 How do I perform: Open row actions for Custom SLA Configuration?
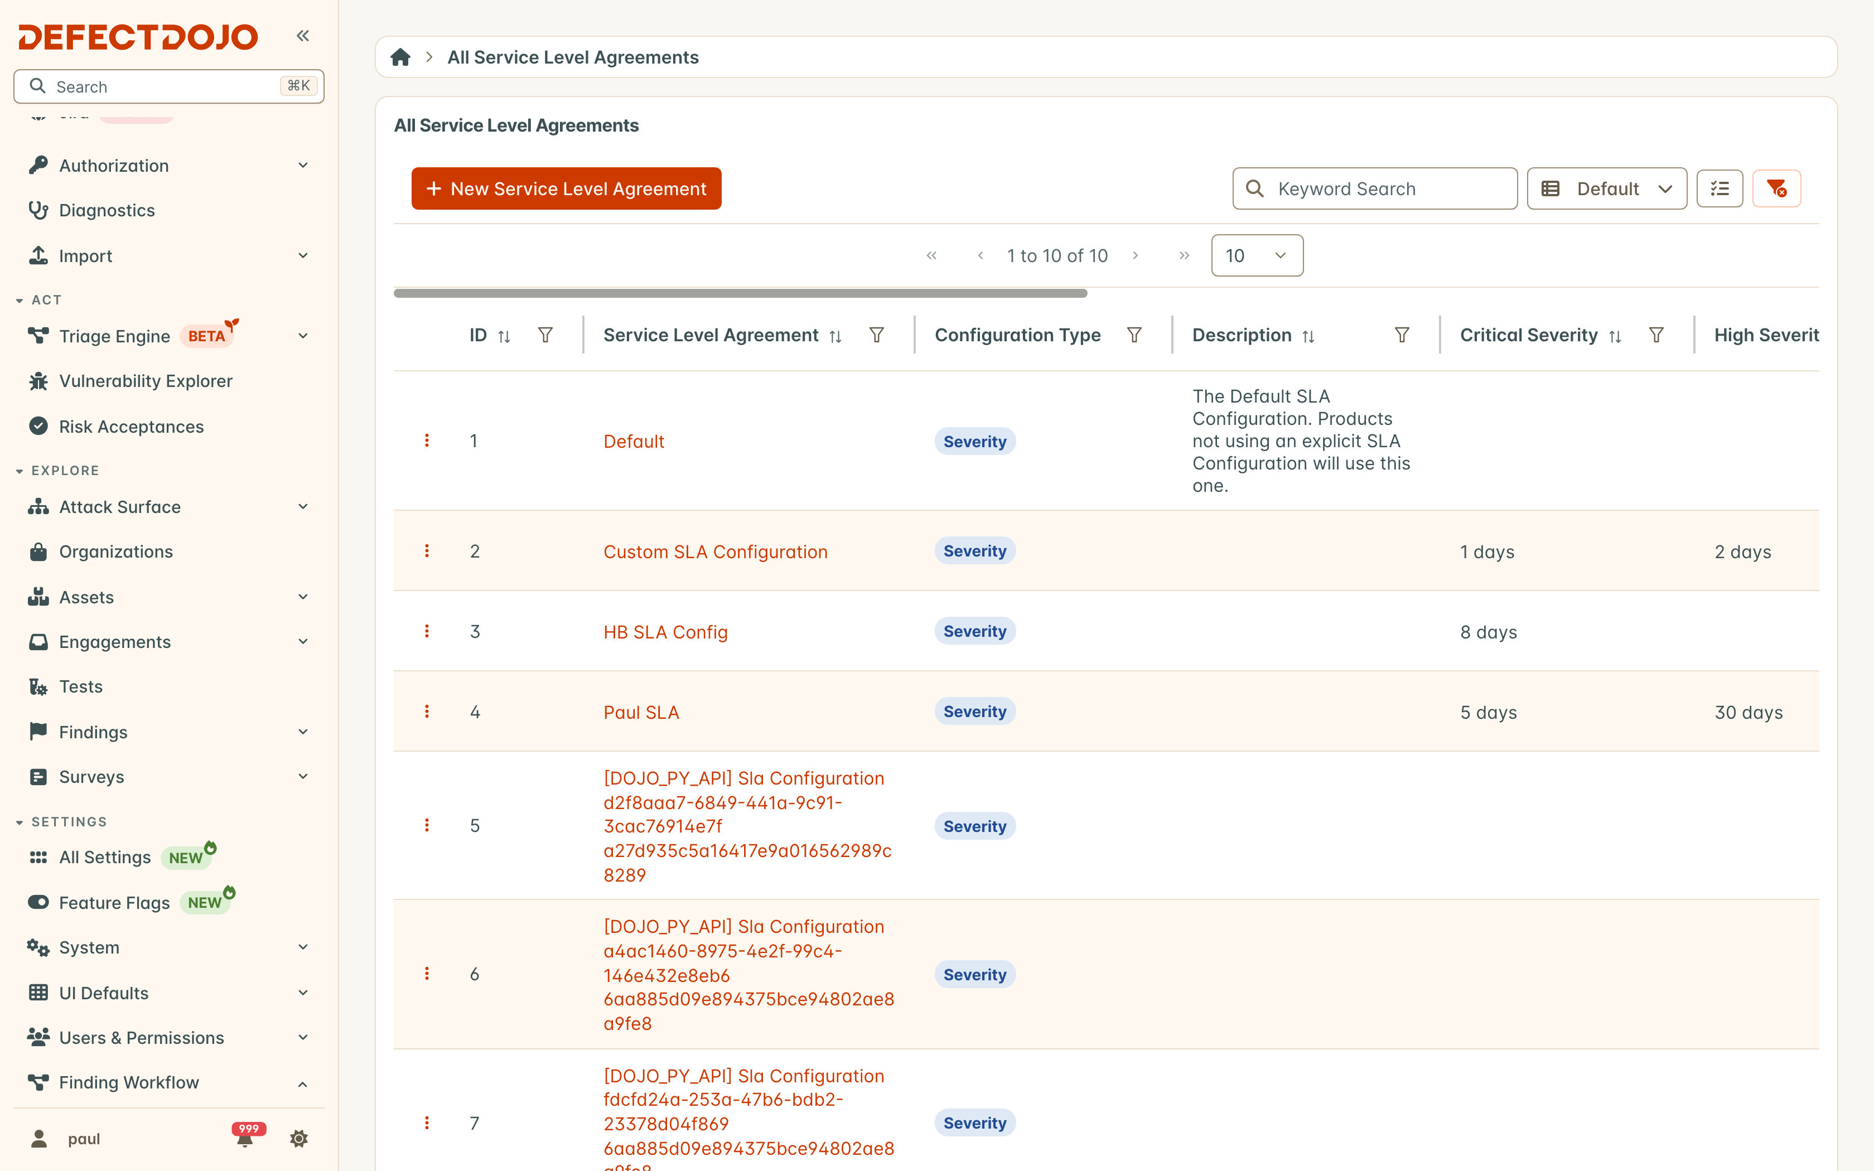coord(427,551)
